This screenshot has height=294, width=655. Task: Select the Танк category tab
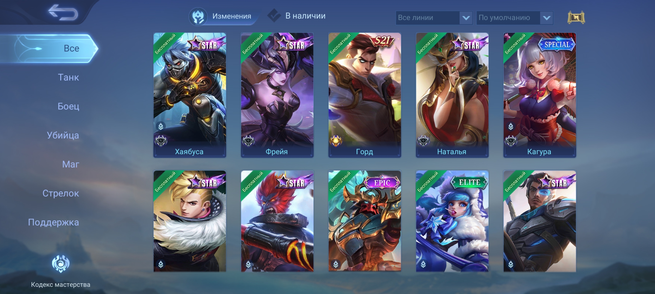coord(69,77)
